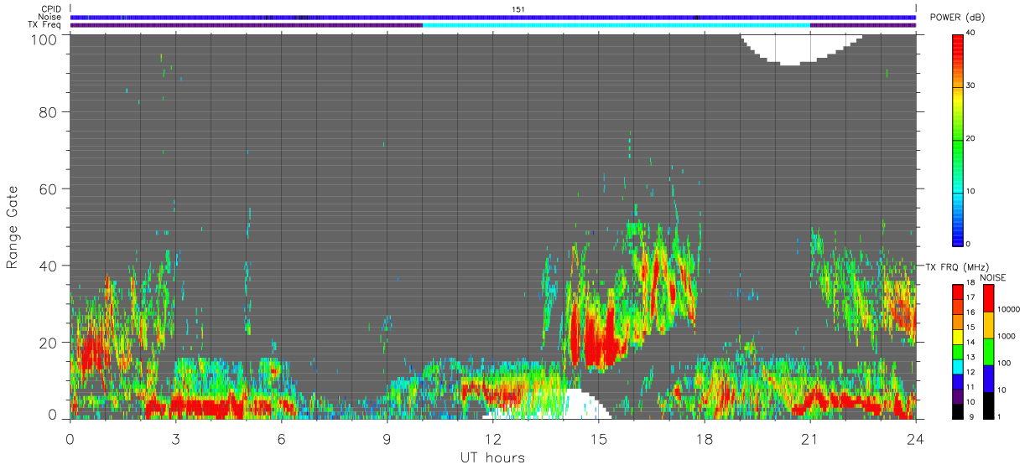
Task: Click the 9 tick on UT hours axis
Action: [388, 438]
